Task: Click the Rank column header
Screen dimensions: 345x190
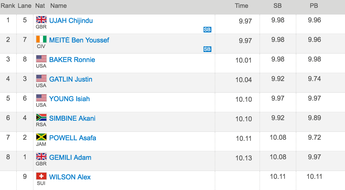Action: [8, 6]
